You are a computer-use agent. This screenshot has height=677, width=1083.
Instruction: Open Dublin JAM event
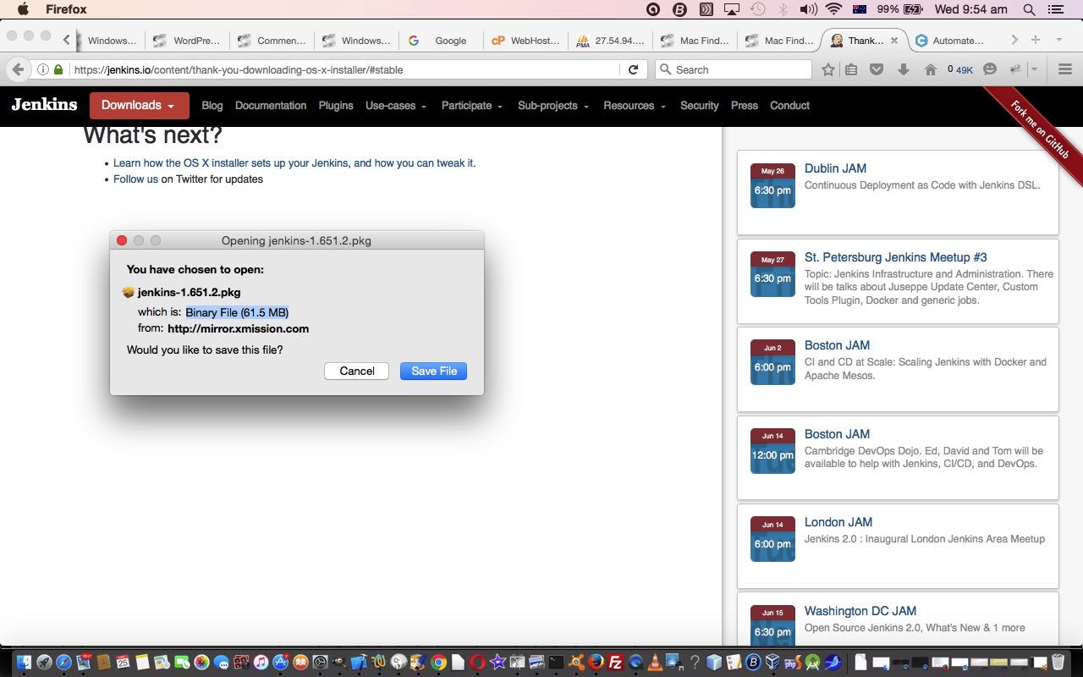pos(835,168)
